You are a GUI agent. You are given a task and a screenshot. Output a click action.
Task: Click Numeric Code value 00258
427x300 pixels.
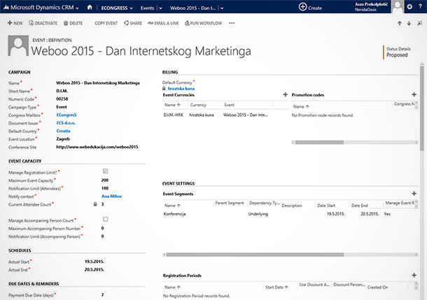62,99
